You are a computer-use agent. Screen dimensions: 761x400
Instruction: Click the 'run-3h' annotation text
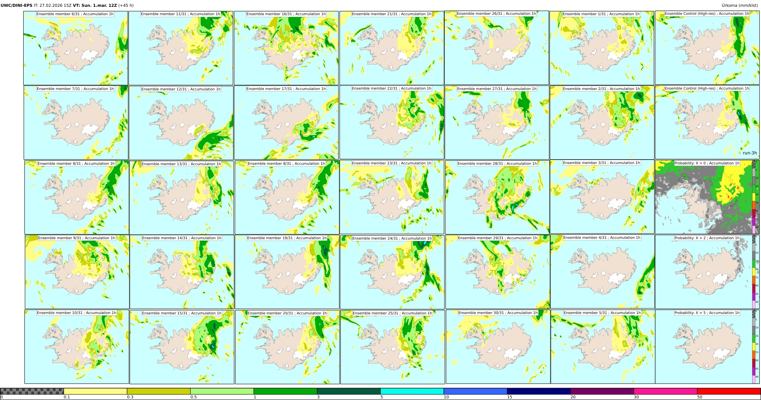click(750, 153)
